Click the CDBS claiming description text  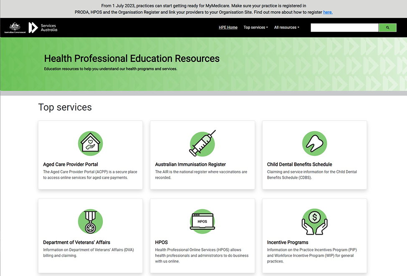[x=312, y=175]
